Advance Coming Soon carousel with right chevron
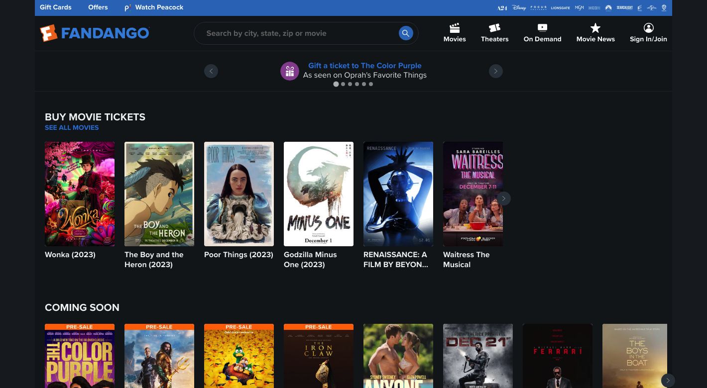Image resolution: width=707 pixels, height=388 pixels. tap(668, 381)
